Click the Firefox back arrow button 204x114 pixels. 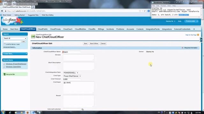2,11
